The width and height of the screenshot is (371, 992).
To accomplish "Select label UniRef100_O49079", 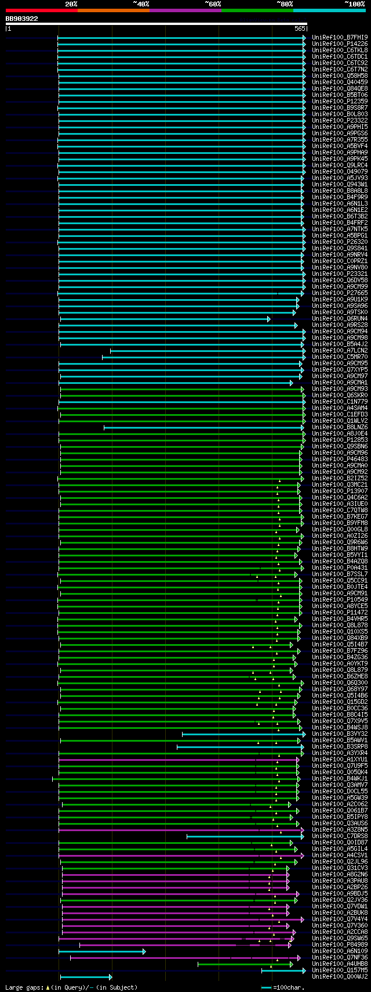I will (x=340, y=171).
